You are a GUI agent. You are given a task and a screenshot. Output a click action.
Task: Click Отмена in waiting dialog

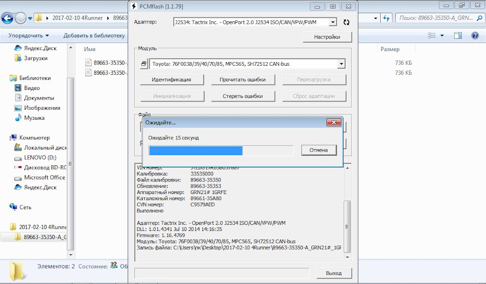(318, 150)
